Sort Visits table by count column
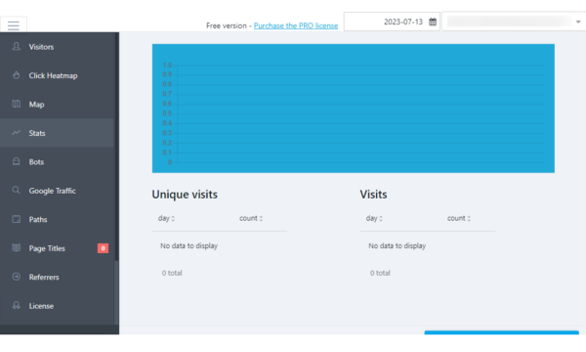 pyautogui.click(x=459, y=218)
